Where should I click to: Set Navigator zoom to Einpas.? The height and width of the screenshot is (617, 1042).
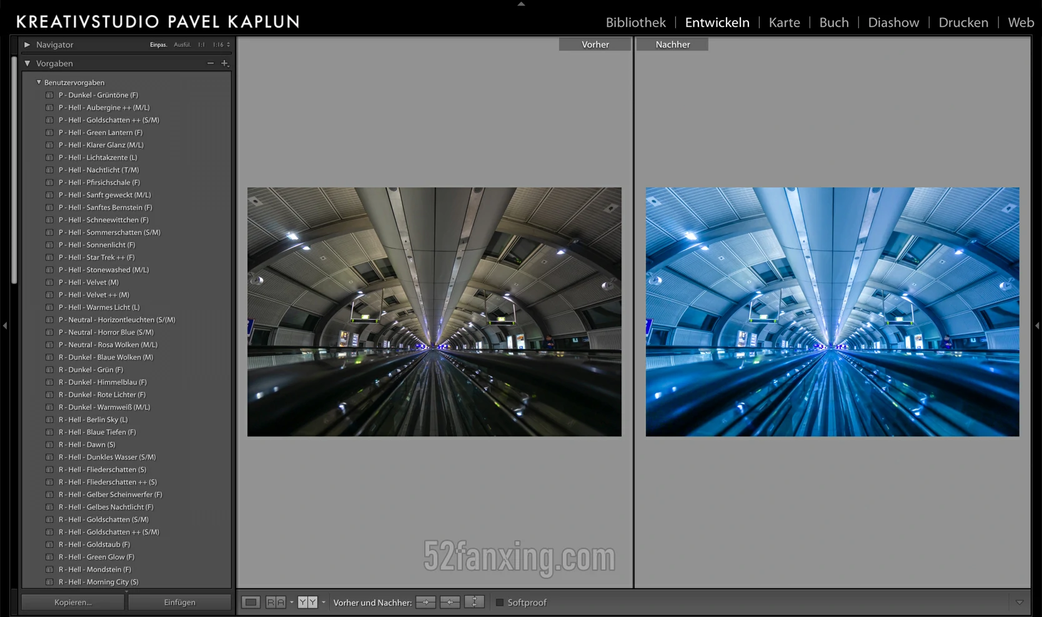158,45
